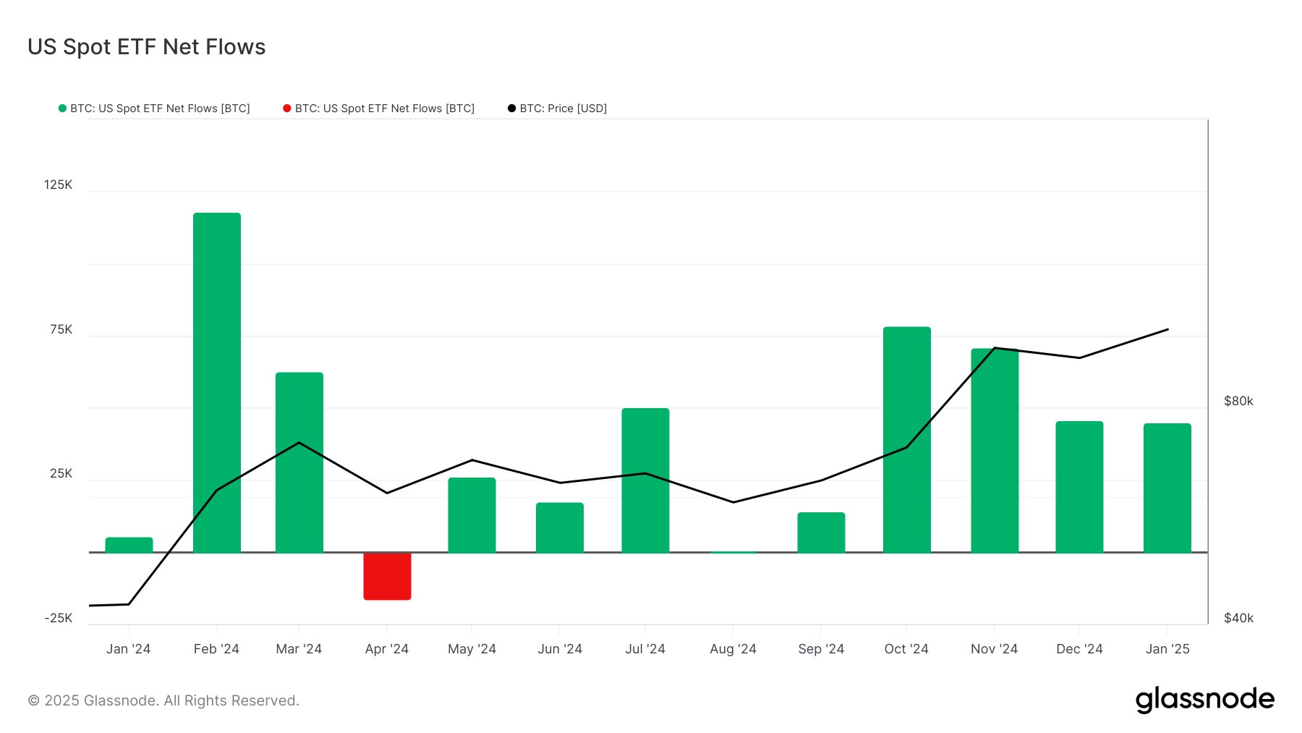Viewport: 1302px width, 733px height.
Task: Expand the Jan '24 axis label
Action: (x=129, y=649)
